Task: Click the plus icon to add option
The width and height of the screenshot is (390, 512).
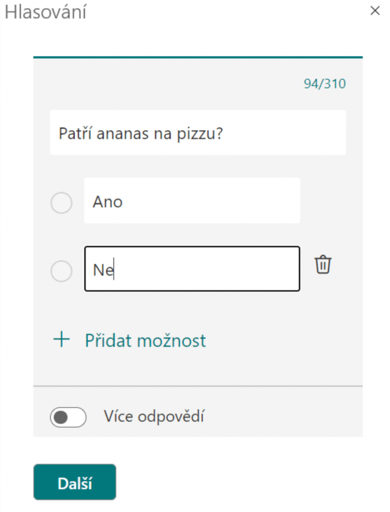Action: point(61,340)
